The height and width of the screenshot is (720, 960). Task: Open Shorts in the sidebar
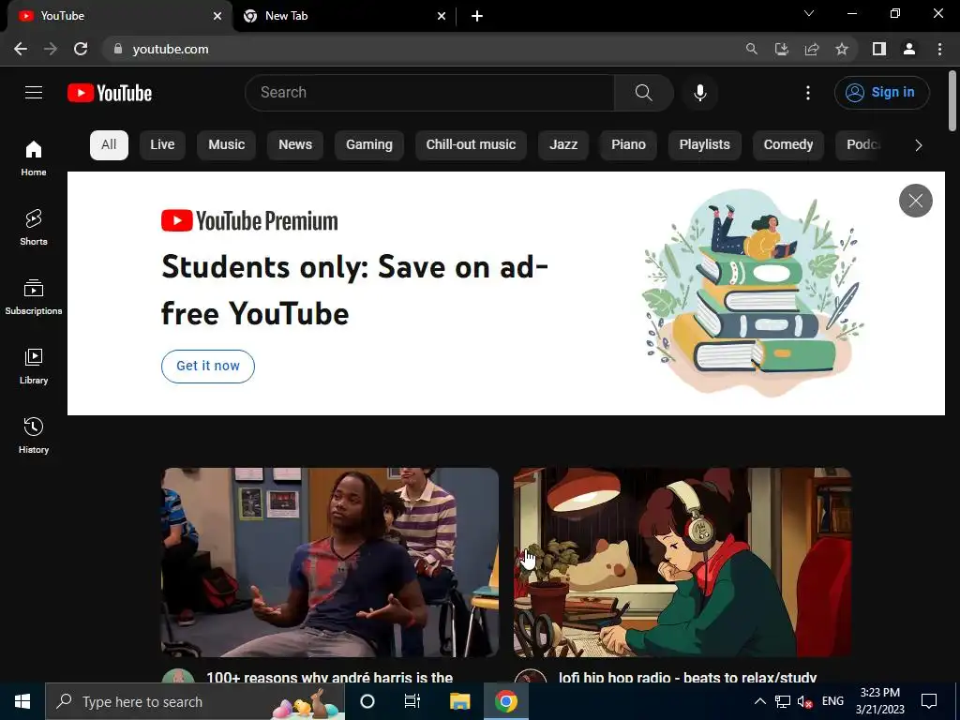point(34,227)
